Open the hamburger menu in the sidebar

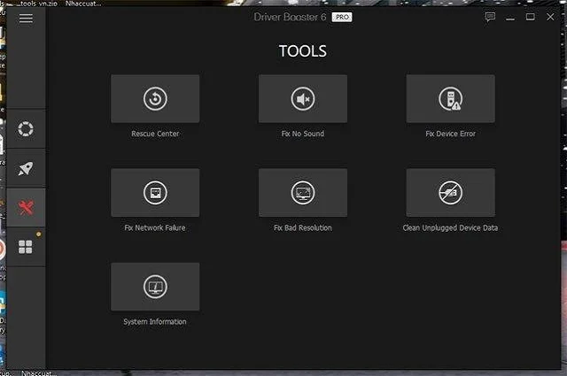click(x=26, y=18)
